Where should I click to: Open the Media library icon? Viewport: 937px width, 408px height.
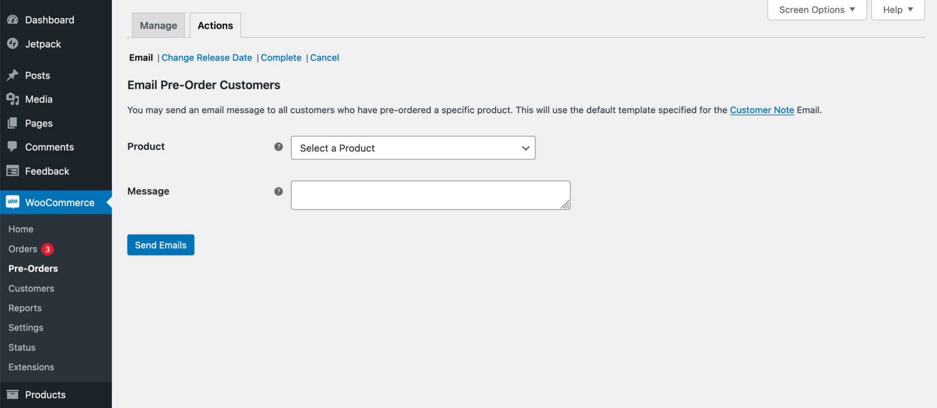pyautogui.click(x=14, y=99)
